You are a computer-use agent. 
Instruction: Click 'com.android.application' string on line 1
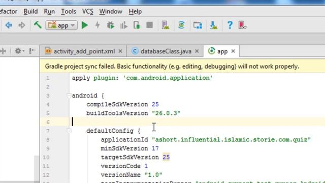[x=168, y=78]
